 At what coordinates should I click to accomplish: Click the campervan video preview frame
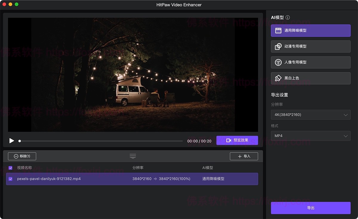[133, 74]
